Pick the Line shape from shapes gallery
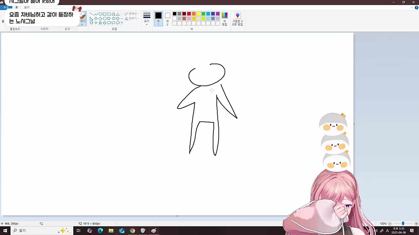419x235 pixels. [x=91, y=14]
